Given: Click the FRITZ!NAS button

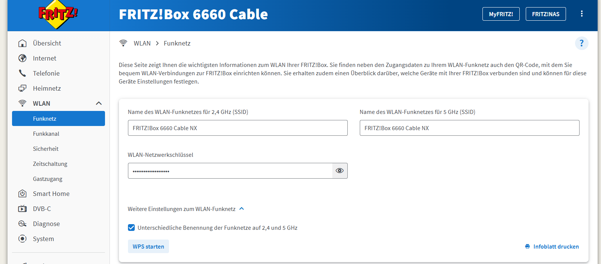Looking at the screenshot, I should (546, 14).
